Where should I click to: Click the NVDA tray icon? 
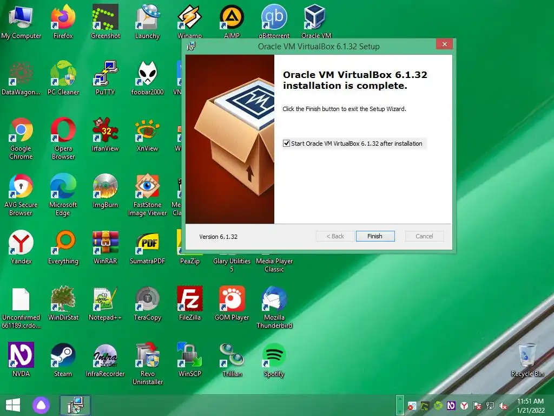(x=451, y=406)
